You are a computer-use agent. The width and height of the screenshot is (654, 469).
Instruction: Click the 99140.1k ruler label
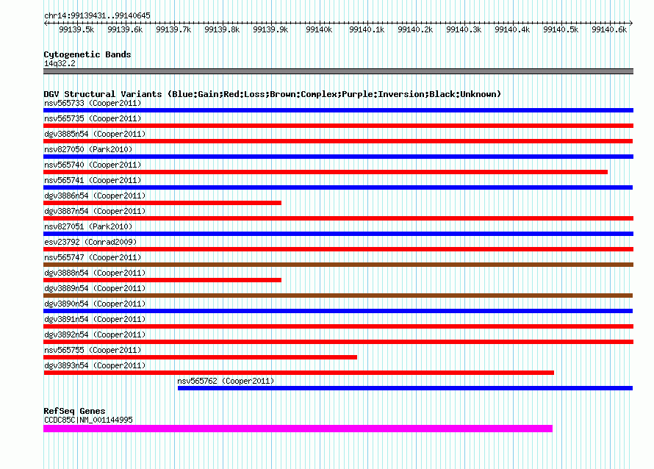367,29
